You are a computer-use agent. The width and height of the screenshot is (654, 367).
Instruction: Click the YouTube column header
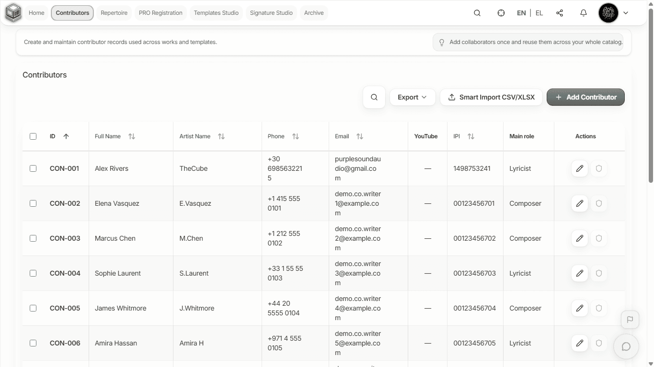pyautogui.click(x=426, y=136)
